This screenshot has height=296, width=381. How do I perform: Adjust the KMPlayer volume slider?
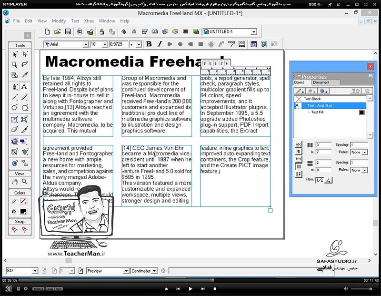pos(363,289)
